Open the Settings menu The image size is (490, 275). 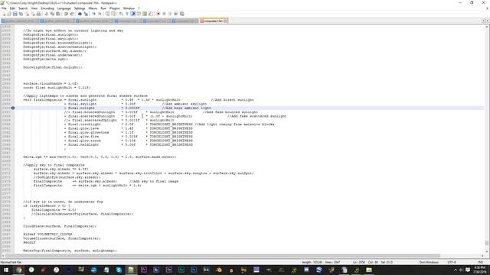pos(80,8)
